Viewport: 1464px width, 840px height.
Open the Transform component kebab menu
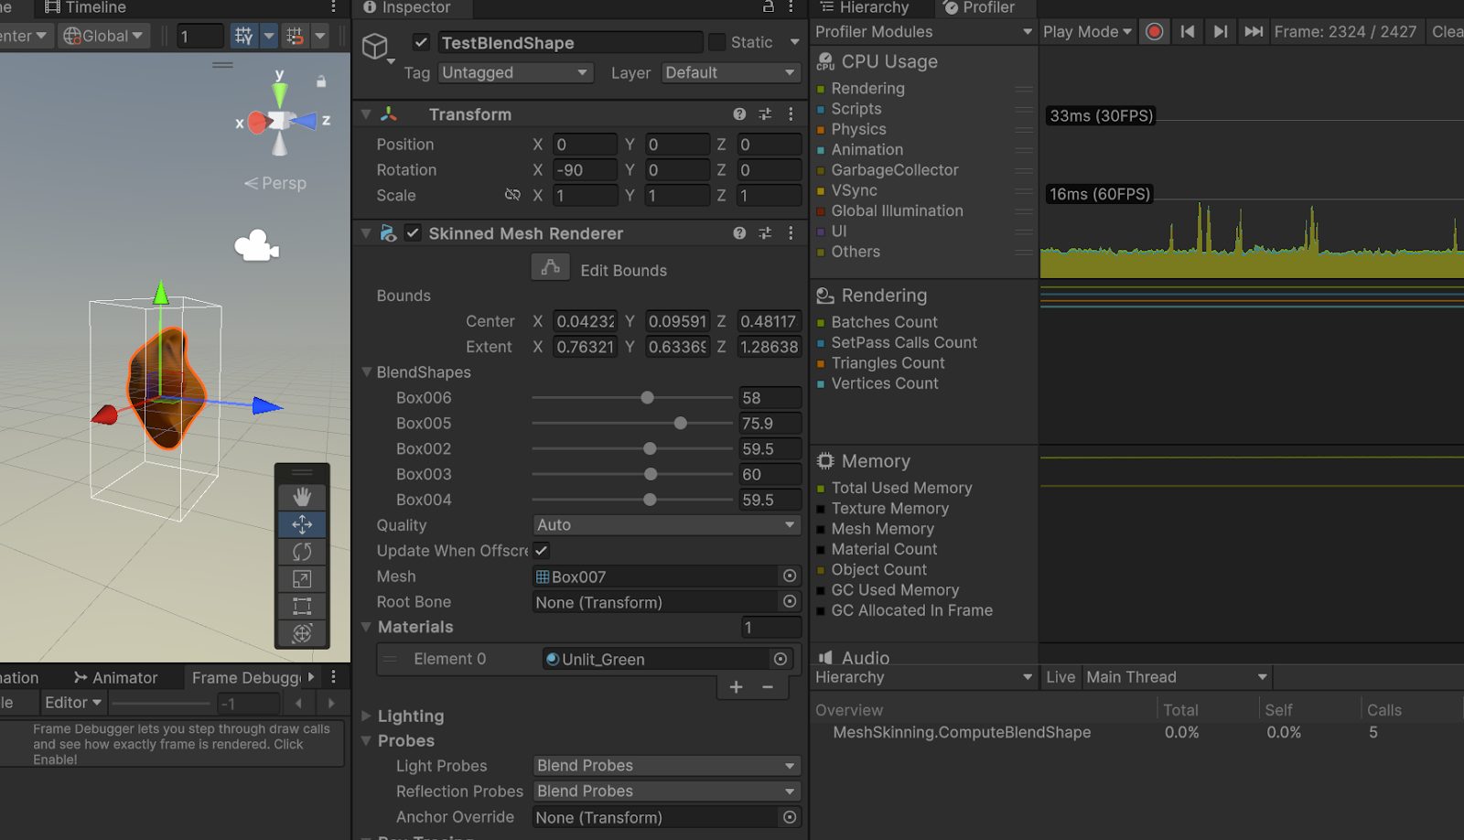tap(791, 113)
